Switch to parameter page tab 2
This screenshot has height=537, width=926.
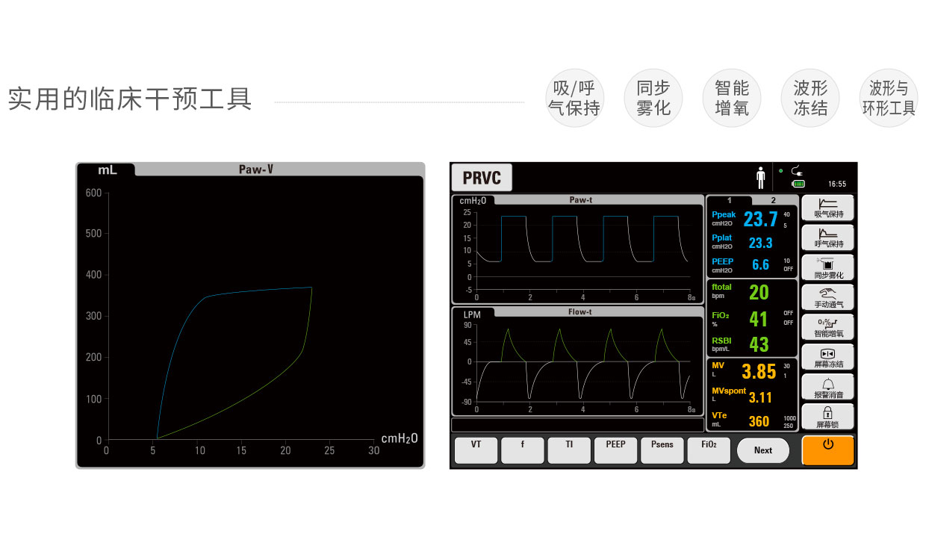[774, 200]
